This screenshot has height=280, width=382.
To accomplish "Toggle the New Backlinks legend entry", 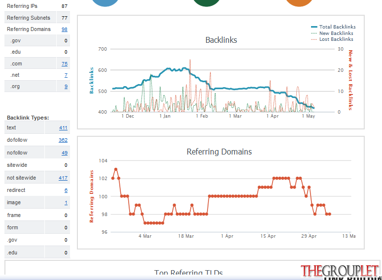I will [x=332, y=33].
